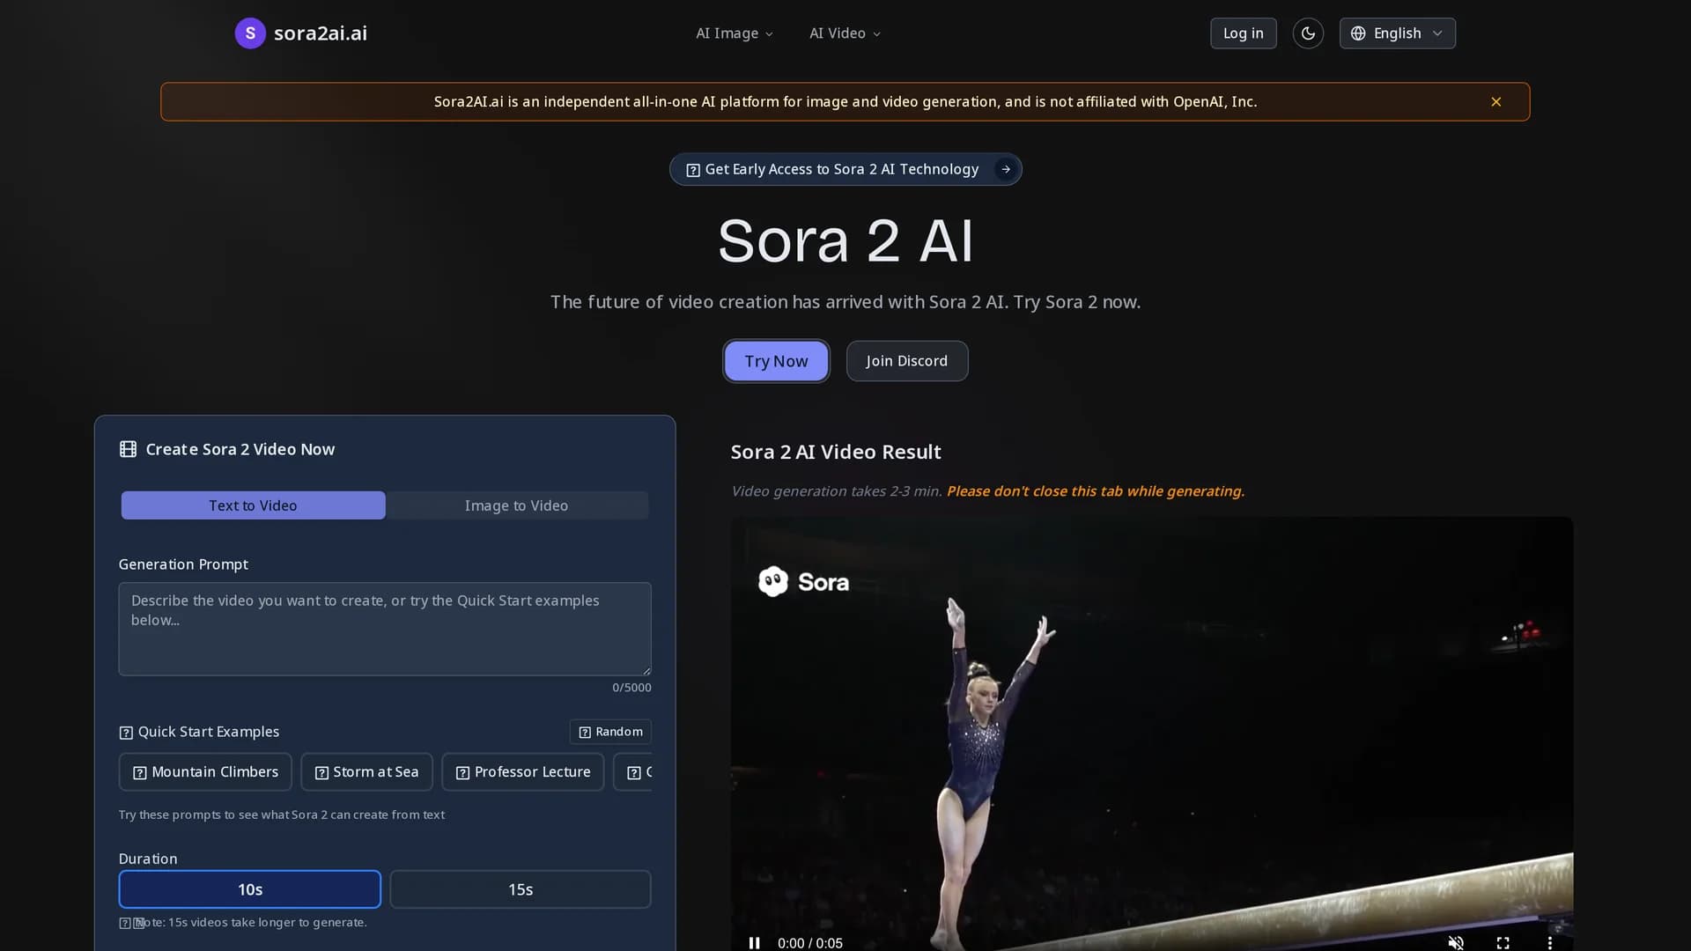Image resolution: width=1691 pixels, height=951 pixels.
Task: Click the Join Discord button
Action: point(906,361)
